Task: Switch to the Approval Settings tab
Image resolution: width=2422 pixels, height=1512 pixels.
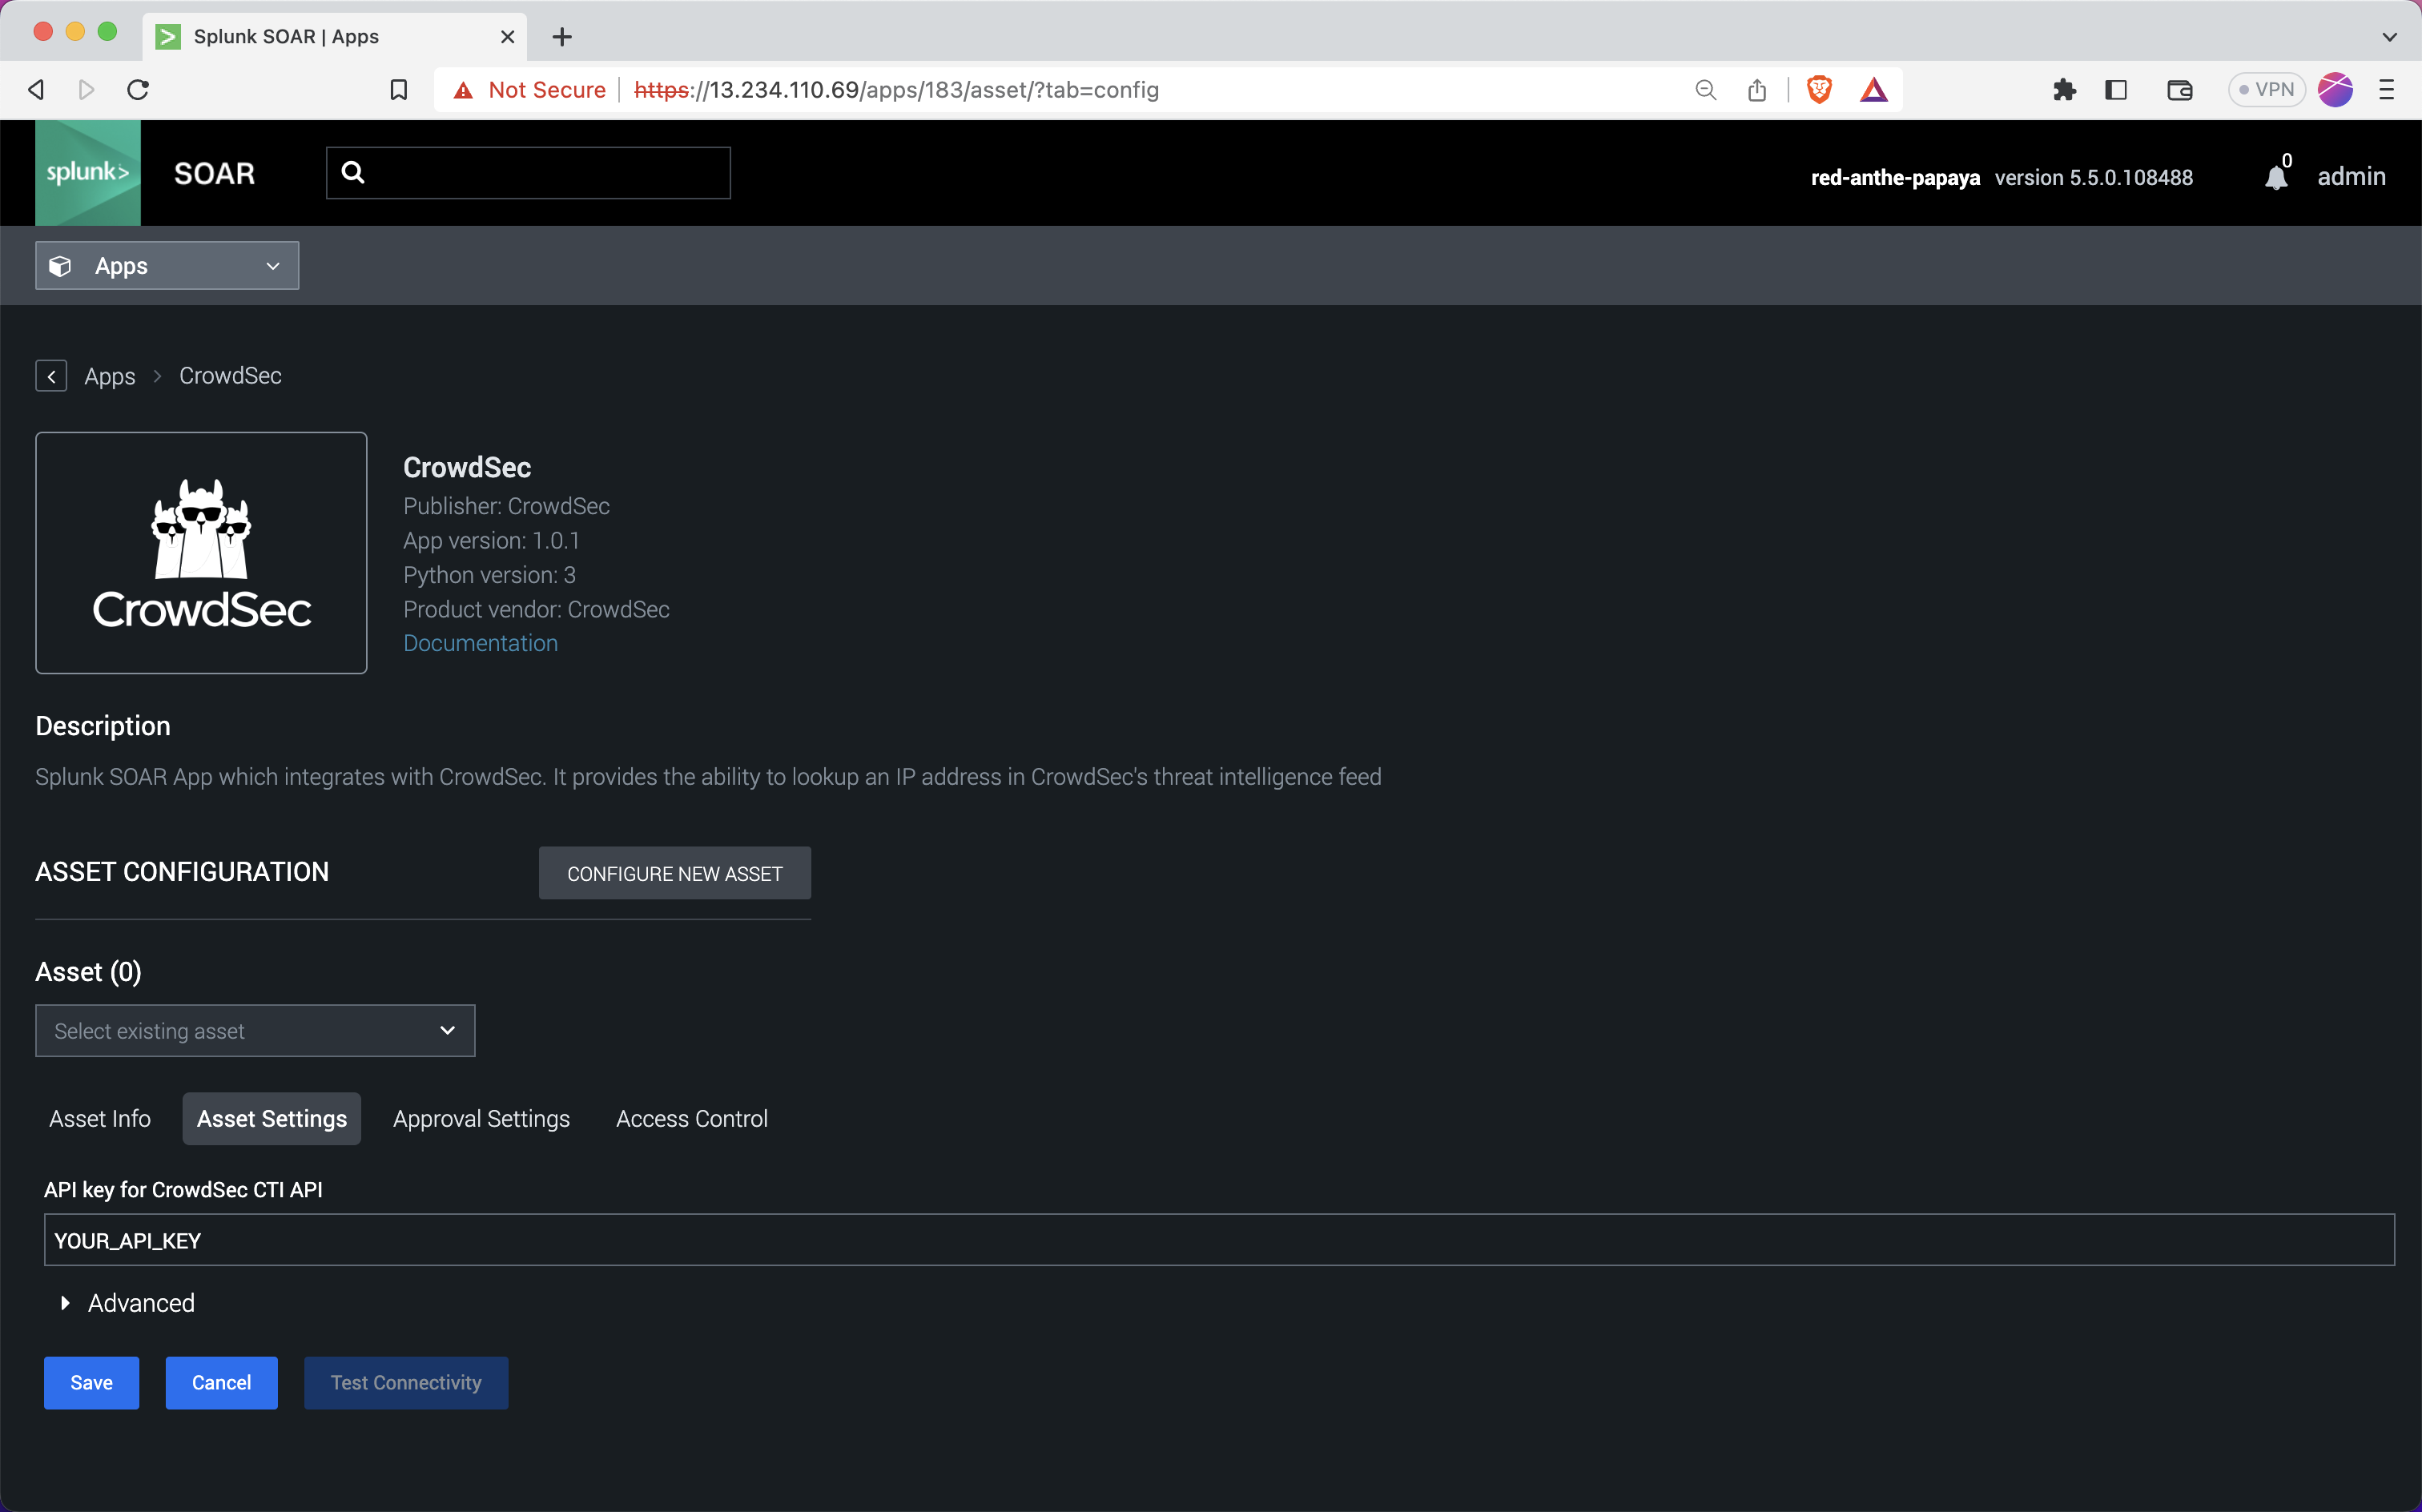Action: [x=481, y=1118]
